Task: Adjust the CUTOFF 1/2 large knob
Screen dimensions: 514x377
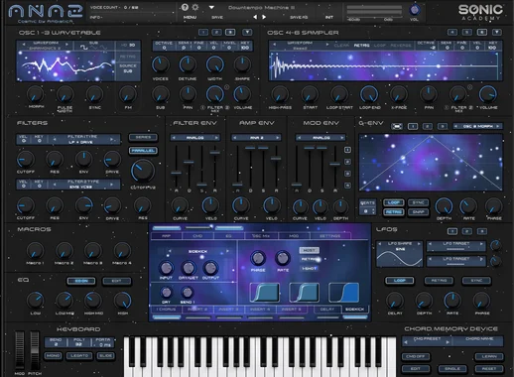Action: coord(143,171)
